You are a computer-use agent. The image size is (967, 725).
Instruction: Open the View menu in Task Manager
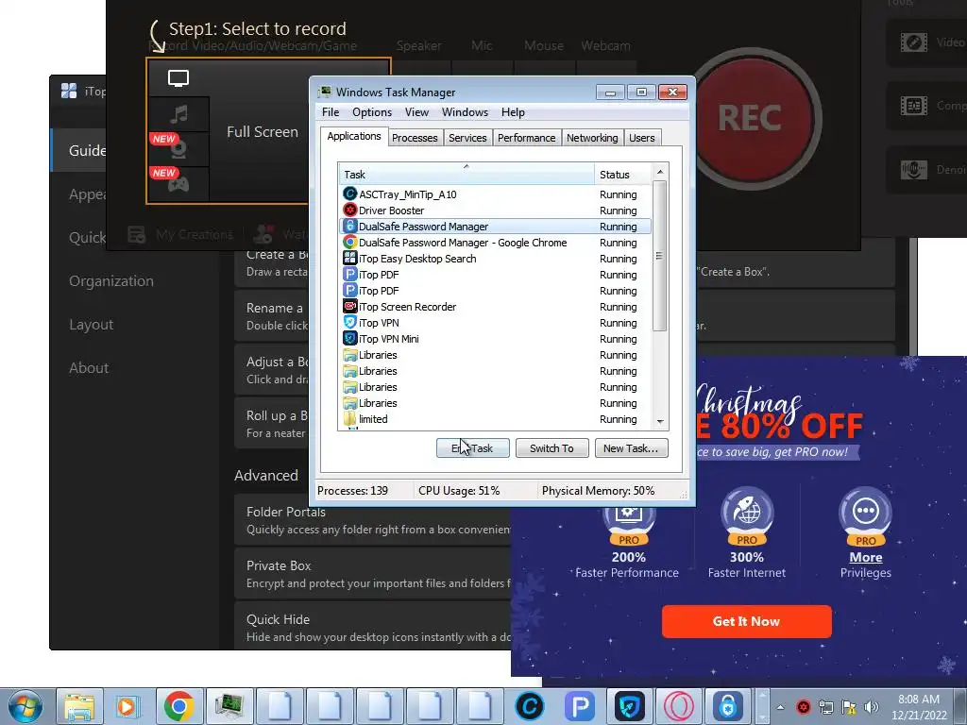(416, 112)
